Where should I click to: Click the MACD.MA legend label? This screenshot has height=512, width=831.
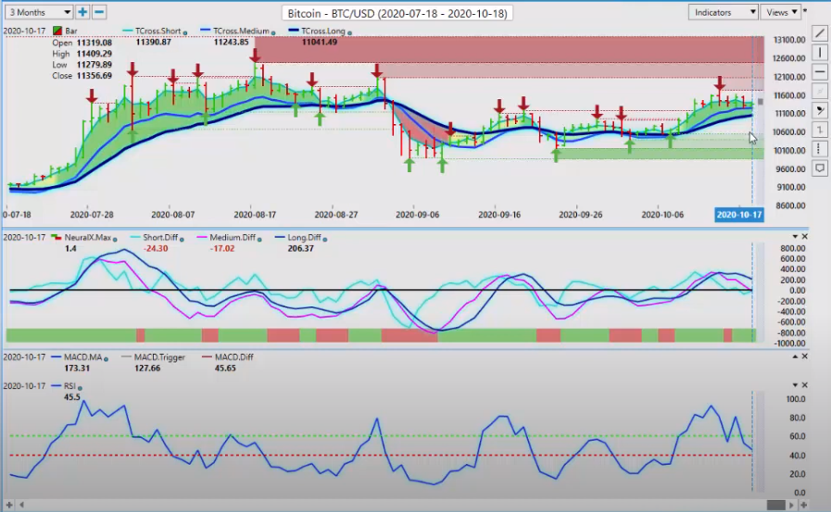click(83, 356)
